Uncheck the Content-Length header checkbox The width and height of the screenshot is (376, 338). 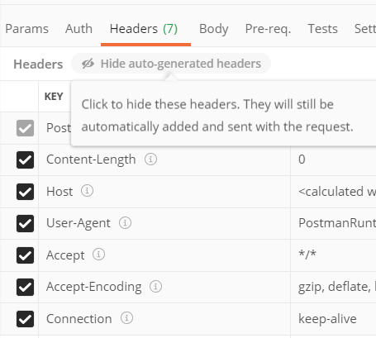point(25,159)
